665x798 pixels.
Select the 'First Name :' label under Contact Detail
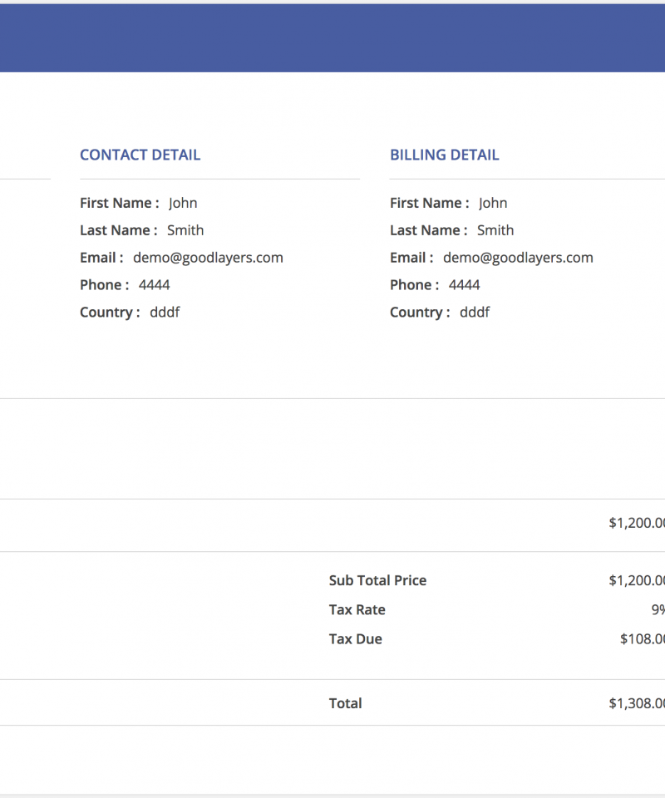[x=119, y=203]
